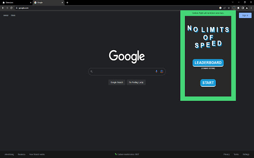Click Carbon neutral since 2007 link
This screenshot has width=254, height=158.
coord(127,154)
